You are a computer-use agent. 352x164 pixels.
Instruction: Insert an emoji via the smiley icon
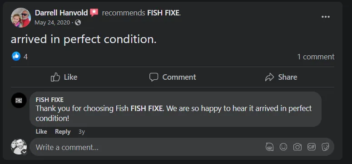tap(283, 147)
